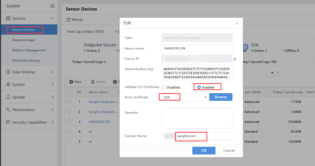This screenshot has height=166, width=315.
Task: Click the Browse button
Action: coord(221,97)
